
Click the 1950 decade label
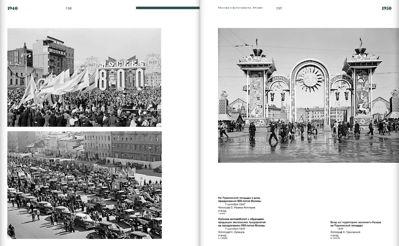click(387, 8)
